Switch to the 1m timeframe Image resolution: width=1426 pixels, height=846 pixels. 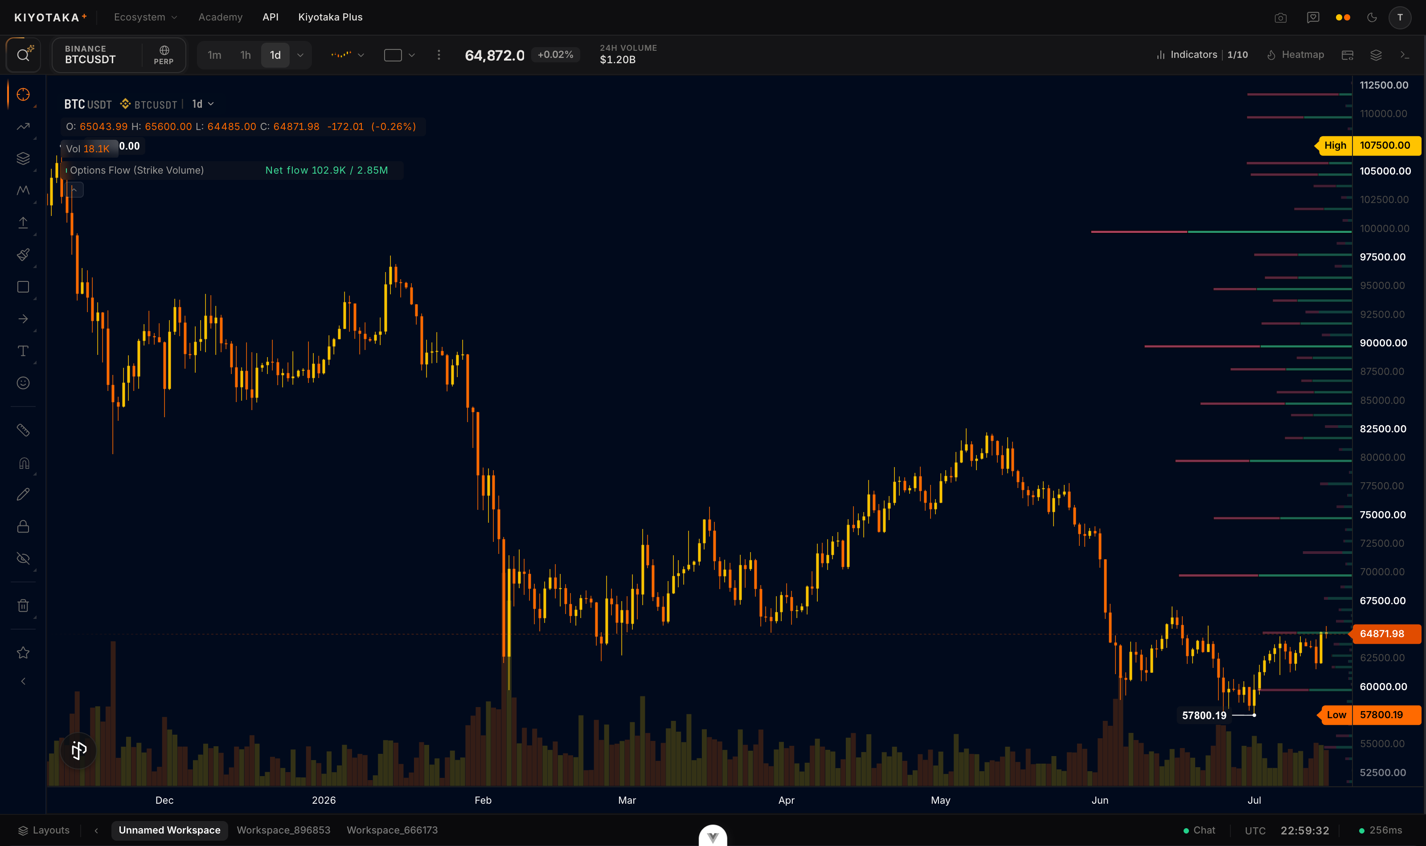214,55
